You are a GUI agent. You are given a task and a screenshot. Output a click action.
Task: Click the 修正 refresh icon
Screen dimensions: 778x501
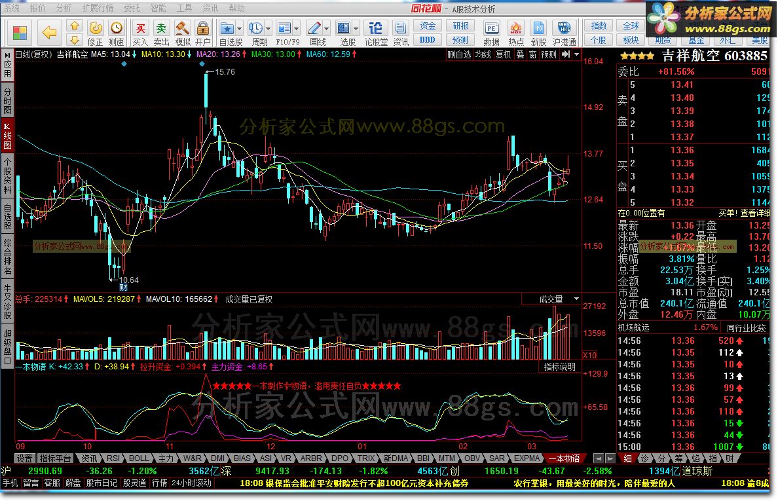[95, 28]
